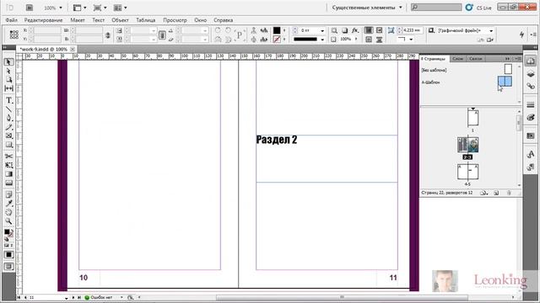
Task: Open the object style Графический фрейм dropdown
Action: pyautogui.click(x=491, y=31)
